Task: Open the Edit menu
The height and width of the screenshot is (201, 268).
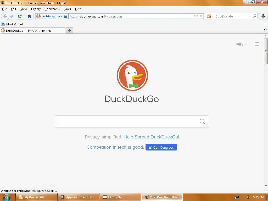Action: point(14,9)
